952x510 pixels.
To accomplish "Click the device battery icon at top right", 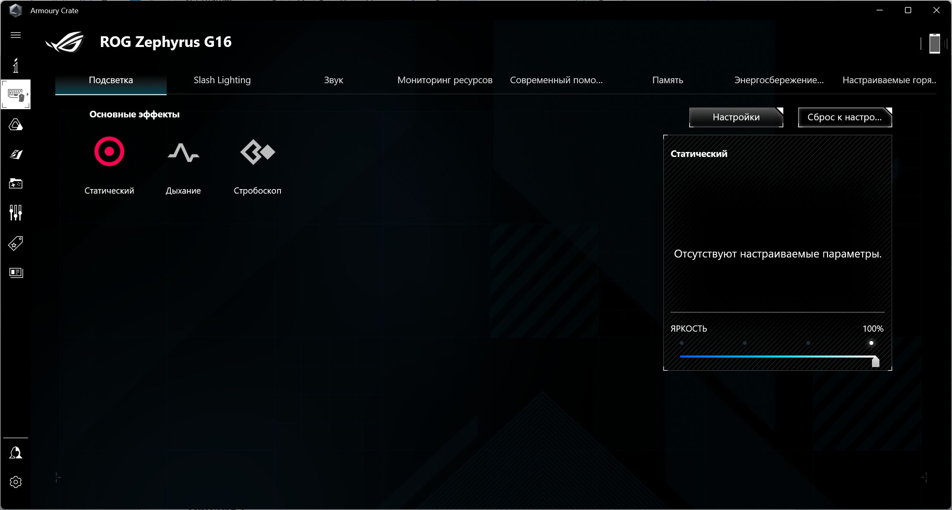I will click(935, 43).
